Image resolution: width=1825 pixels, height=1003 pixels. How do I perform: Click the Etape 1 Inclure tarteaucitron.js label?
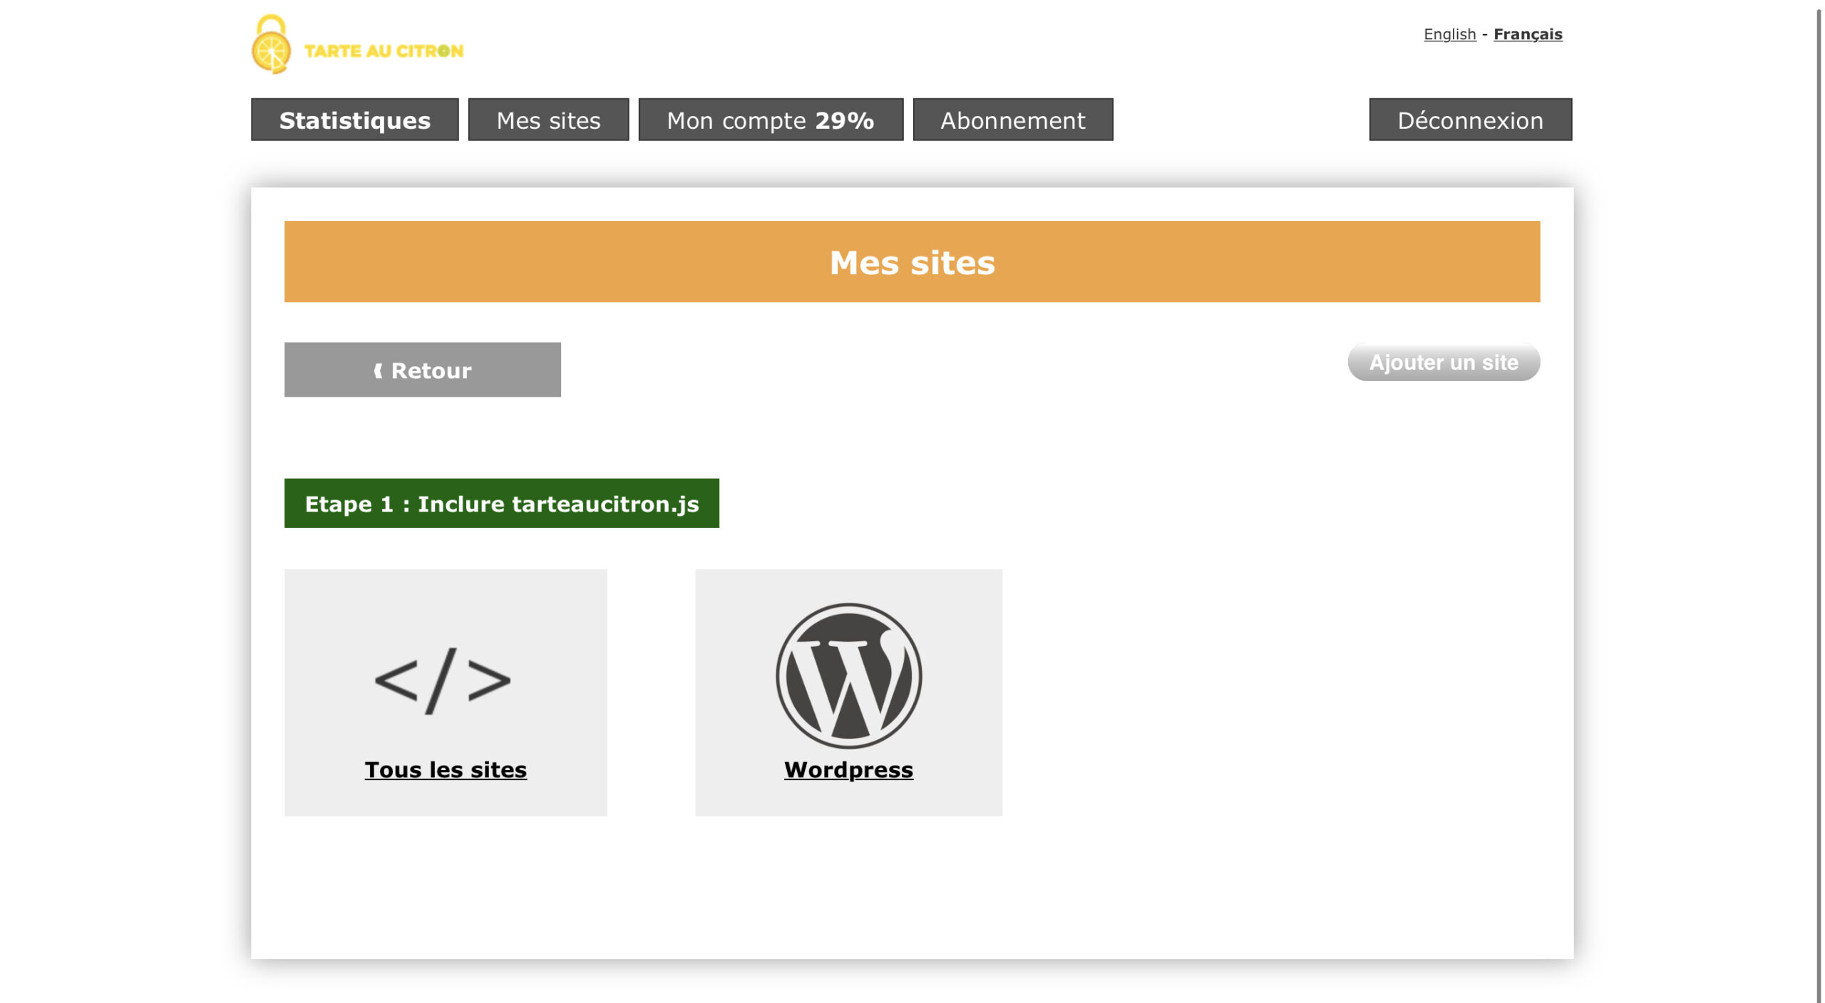[501, 503]
